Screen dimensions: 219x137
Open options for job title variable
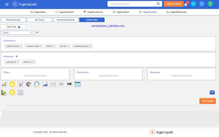click(x=68, y=46)
